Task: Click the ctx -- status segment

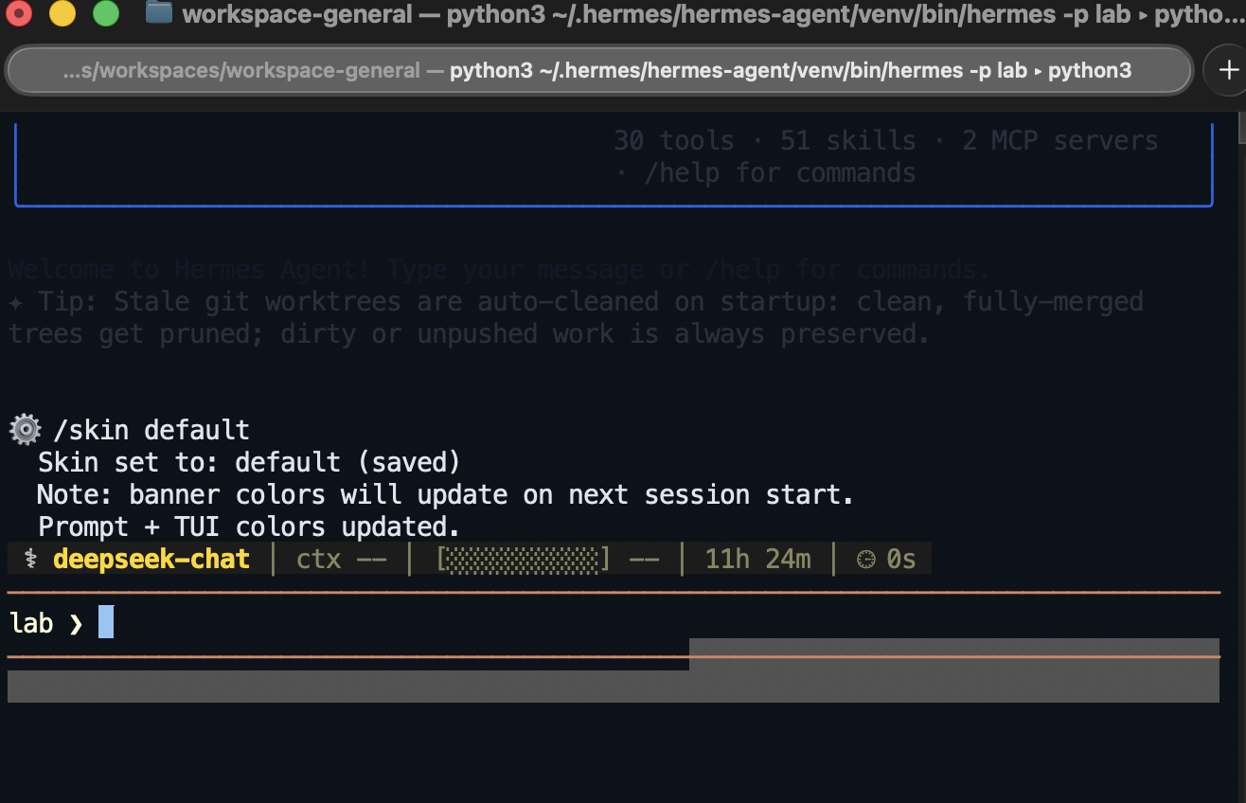Action: tap(342, 559)
